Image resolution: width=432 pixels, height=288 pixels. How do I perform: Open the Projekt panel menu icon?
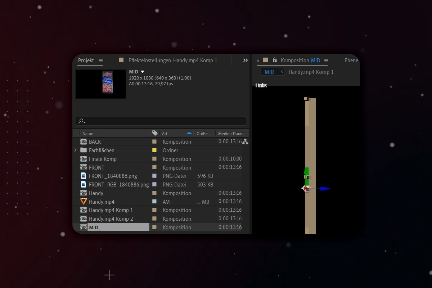pyautogui.click(x=101, y=60)
